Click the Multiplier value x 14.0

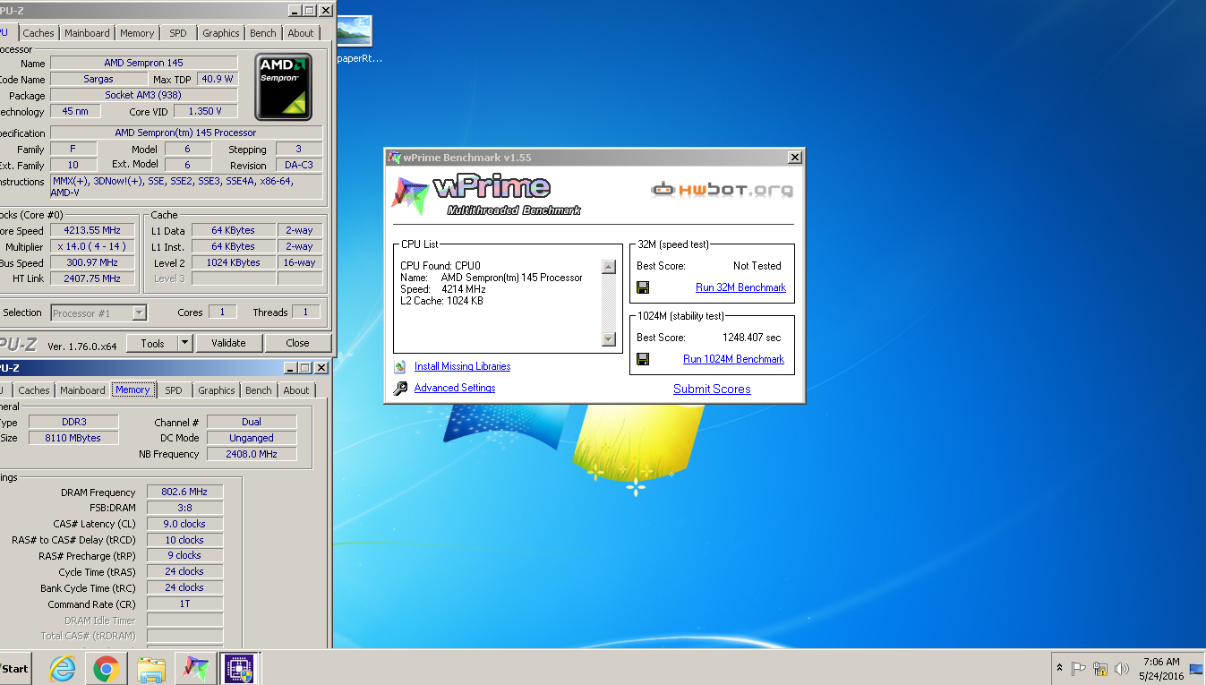[93, 246]
